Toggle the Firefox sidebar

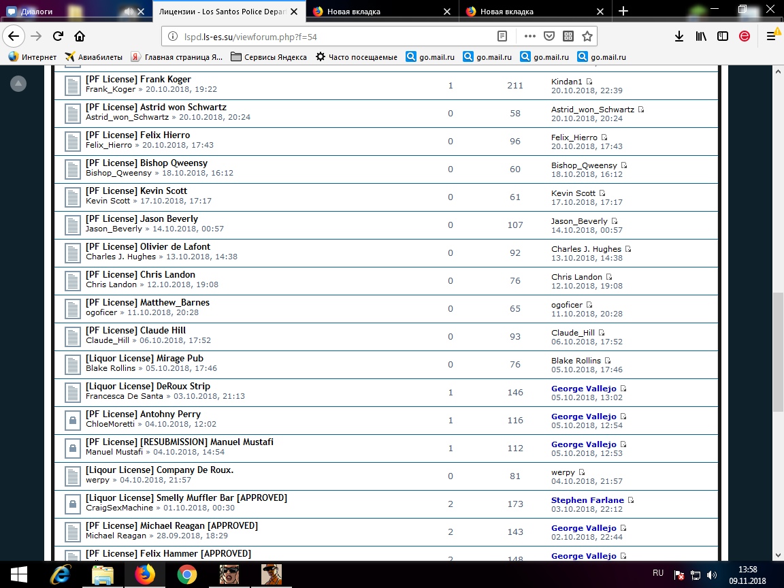723,36
